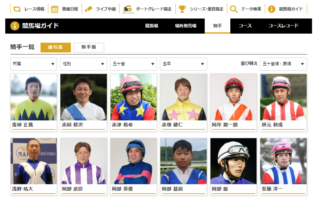
Task: Open the 性別 filter dropdown
Action: click(84, 64)
